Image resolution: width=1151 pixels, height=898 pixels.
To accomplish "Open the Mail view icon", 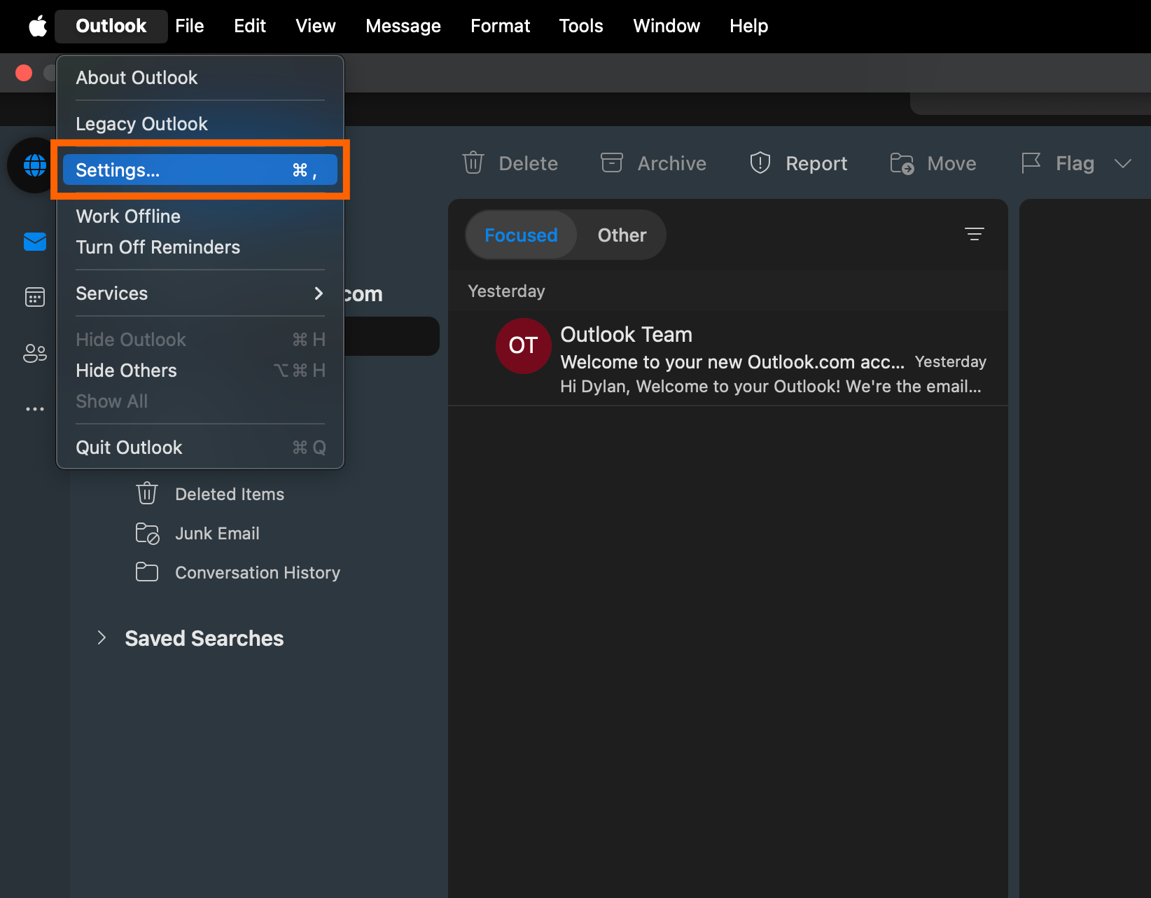I will point(34,242).
